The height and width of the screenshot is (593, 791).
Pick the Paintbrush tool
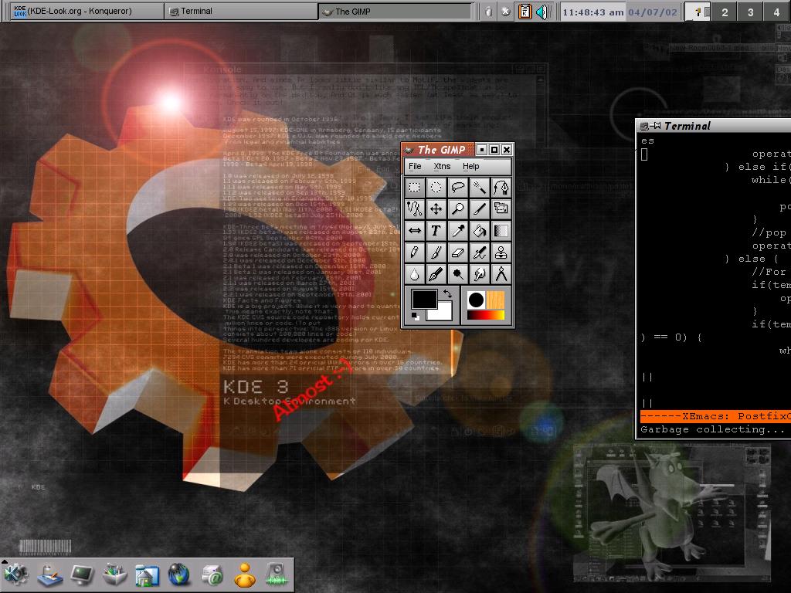[436, 252]
